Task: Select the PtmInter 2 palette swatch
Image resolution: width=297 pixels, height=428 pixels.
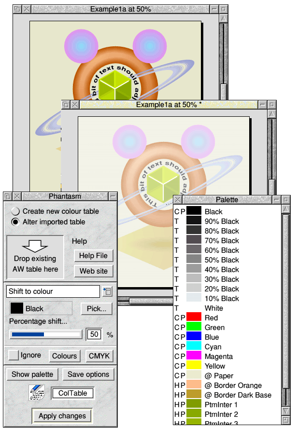Action: 194,413
